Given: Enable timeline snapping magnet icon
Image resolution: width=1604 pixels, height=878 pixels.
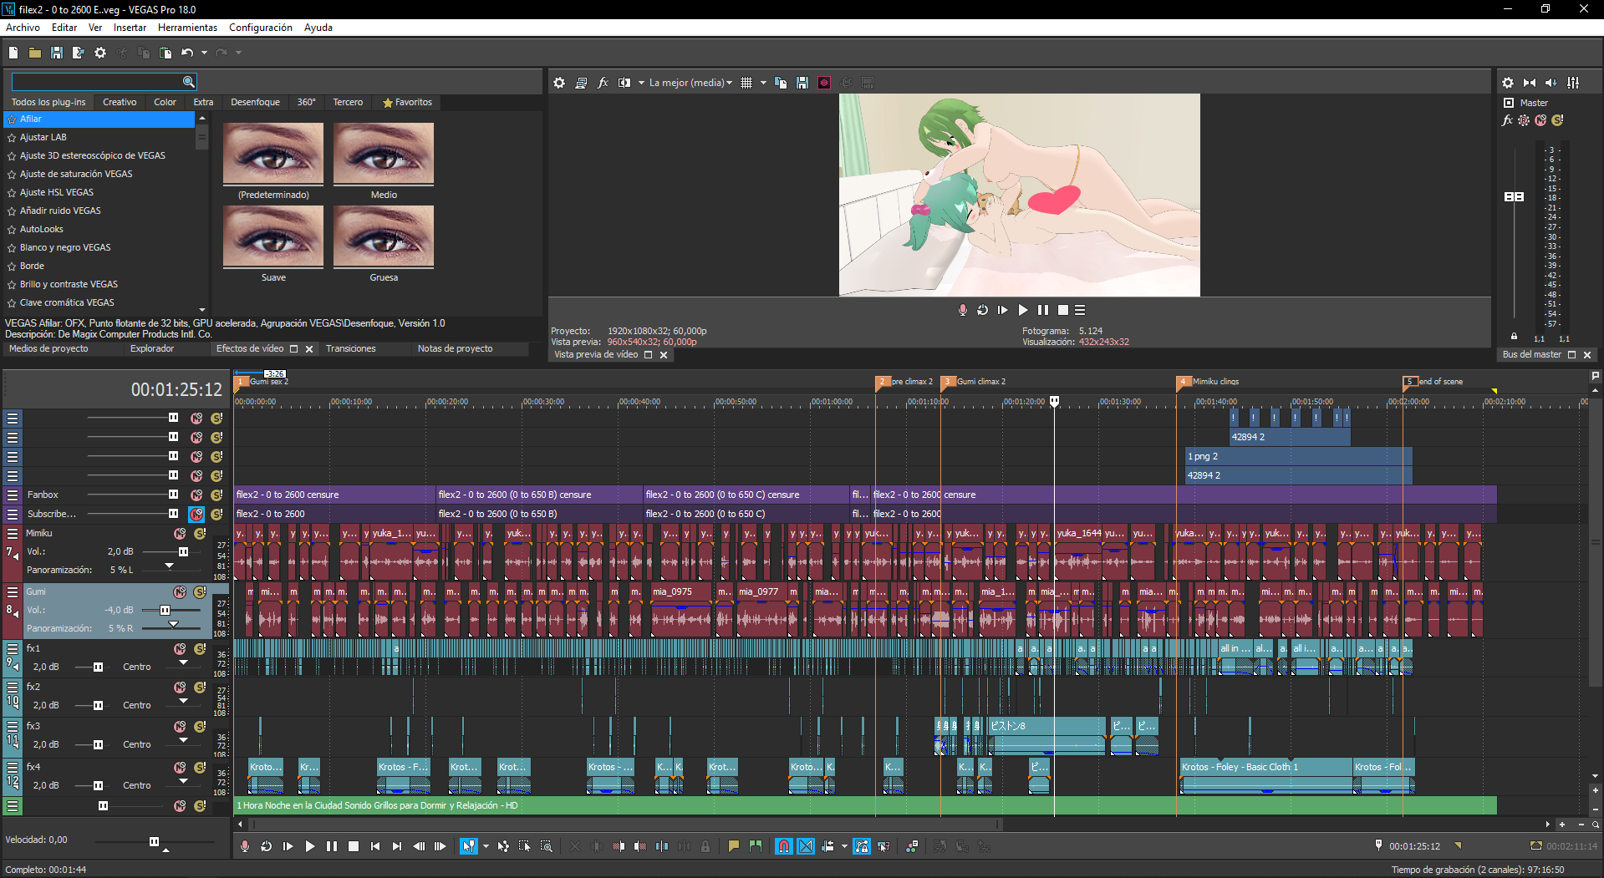Looking at the screenshot, I should (x=783, y=846).
